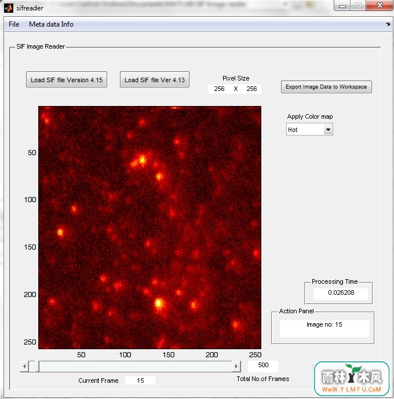Select the Total No. of Frames field 500
This screenshot has width=394, height=399.
[263, 365]
